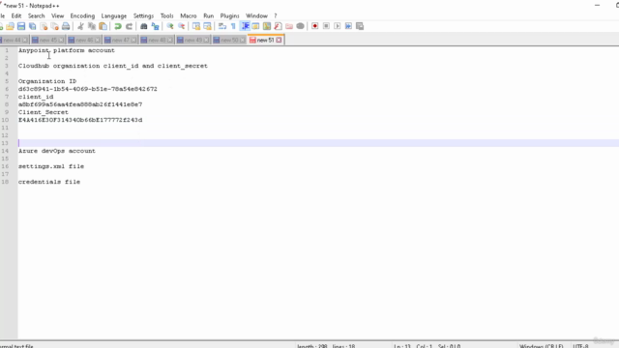Switch to the new 50 tab

pyautogui.click(x=229, y=41)
